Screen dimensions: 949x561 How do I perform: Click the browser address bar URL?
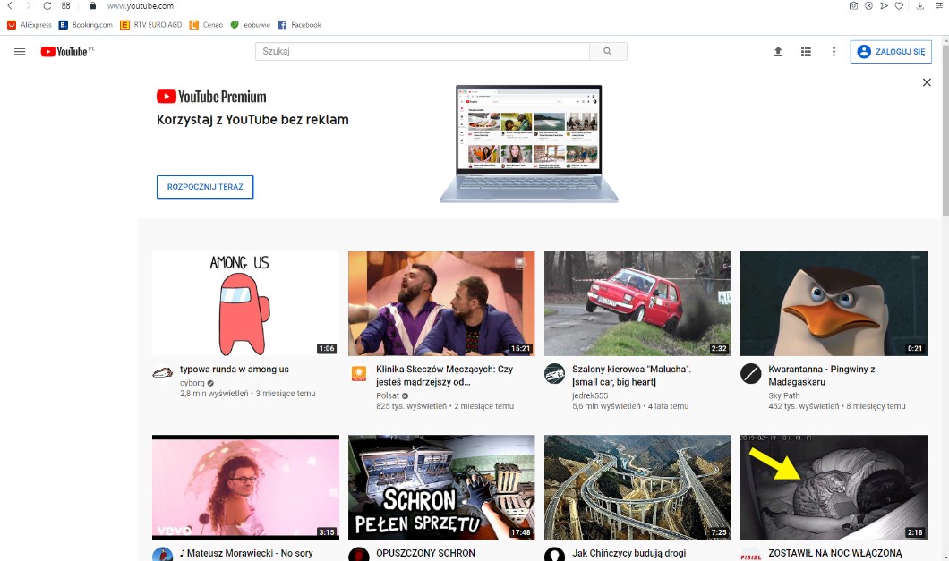click(141, 6)
